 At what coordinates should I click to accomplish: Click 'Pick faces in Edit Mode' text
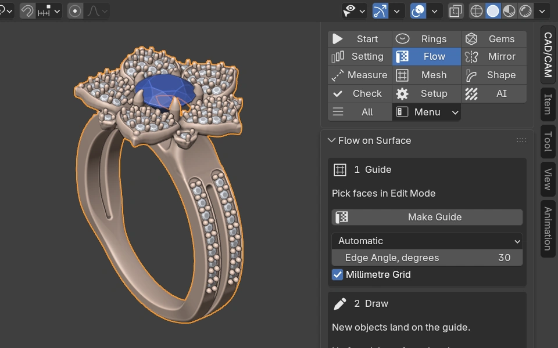(384, 193)
